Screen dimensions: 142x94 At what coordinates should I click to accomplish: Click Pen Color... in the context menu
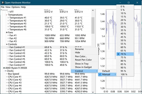[x=81, y=56]
